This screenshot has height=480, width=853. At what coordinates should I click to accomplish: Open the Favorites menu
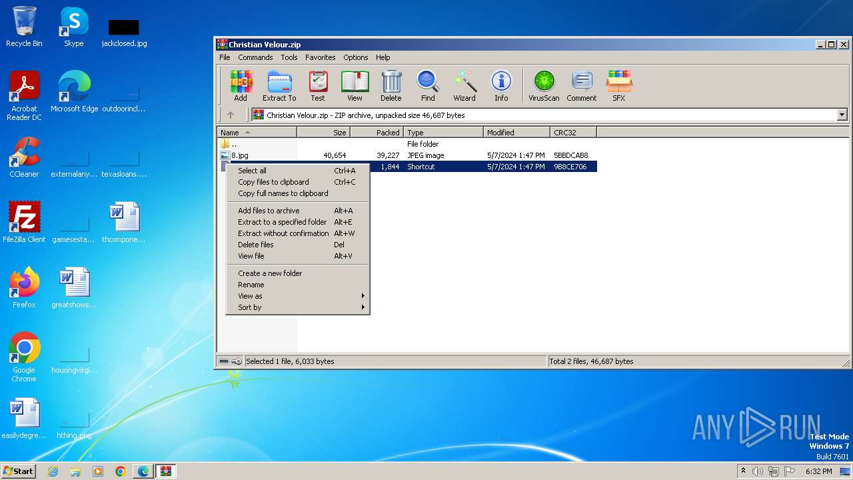[x=321, y=57]
